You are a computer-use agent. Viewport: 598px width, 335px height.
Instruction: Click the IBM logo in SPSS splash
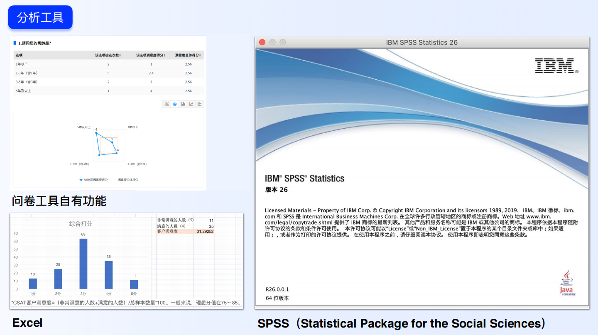[556, 66]
